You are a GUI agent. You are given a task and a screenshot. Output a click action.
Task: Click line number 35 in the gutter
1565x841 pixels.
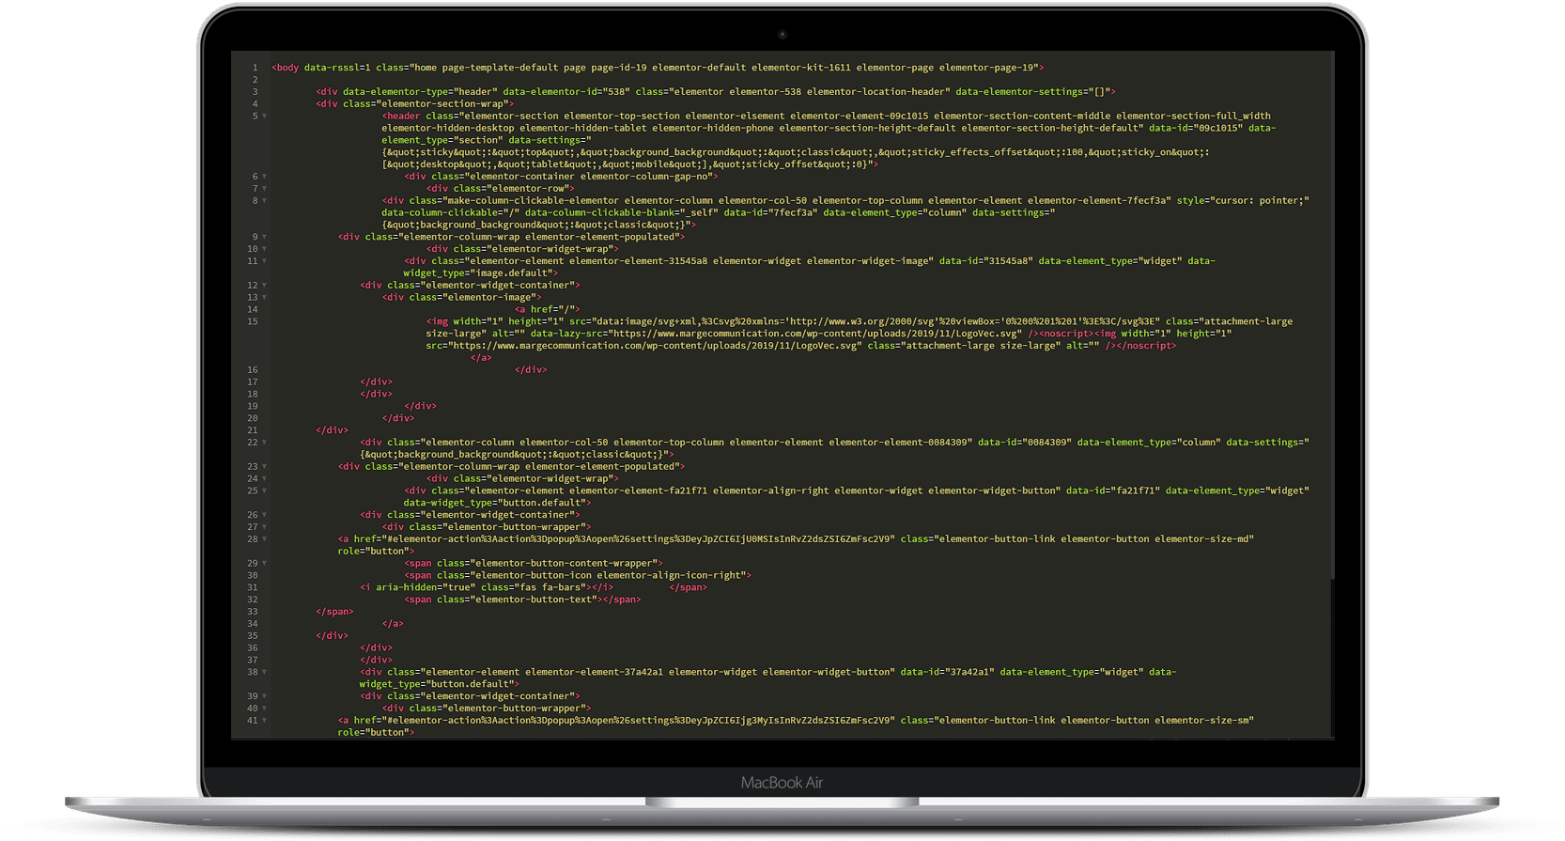(x=253, y=636)
